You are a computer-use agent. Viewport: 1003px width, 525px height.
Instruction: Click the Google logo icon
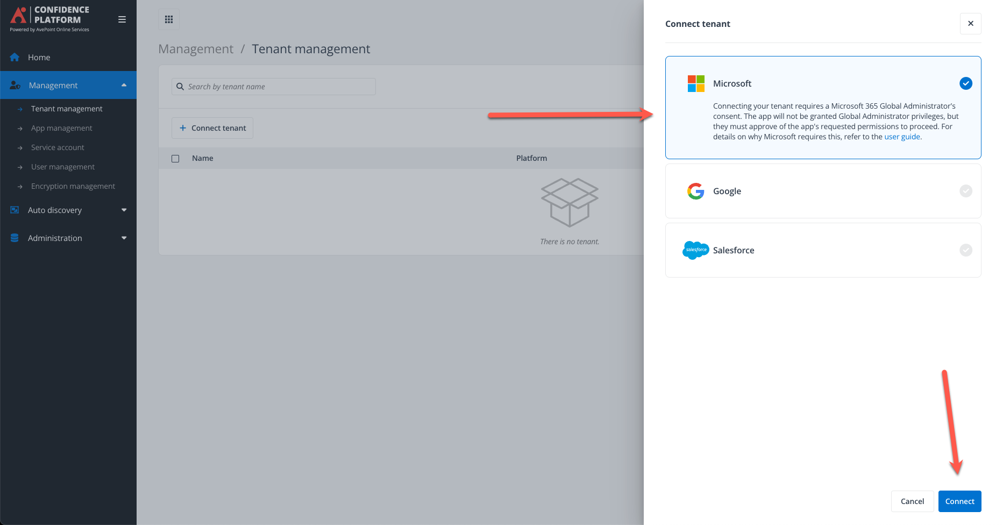pyautogui.click(x=695, y=191)
